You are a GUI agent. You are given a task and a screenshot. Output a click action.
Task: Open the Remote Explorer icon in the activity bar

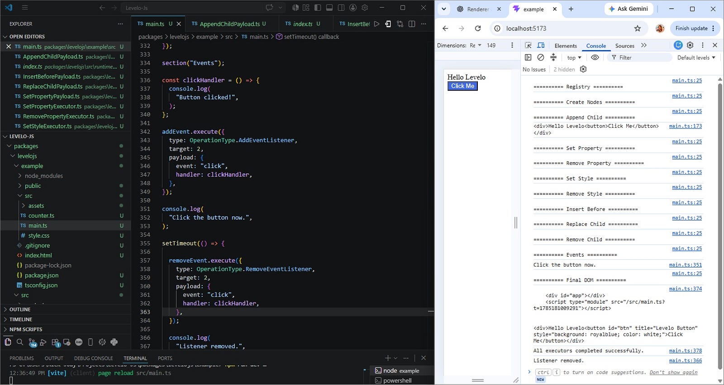click(x=67, y=342)
